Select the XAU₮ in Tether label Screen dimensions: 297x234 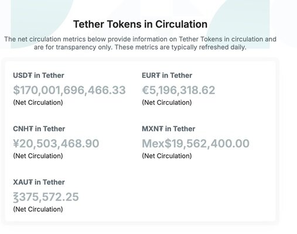tap(39, 183)
